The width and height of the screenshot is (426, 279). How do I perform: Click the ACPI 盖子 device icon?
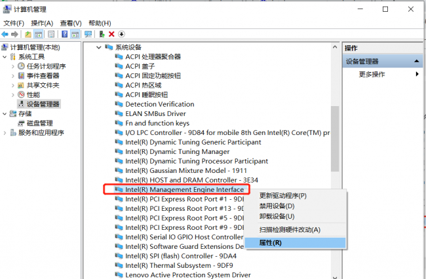(119, 66)
